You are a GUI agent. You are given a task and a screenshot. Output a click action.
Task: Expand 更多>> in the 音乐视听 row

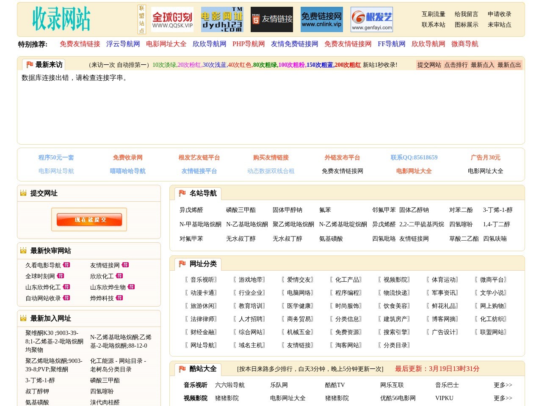[x=503, y=385]
